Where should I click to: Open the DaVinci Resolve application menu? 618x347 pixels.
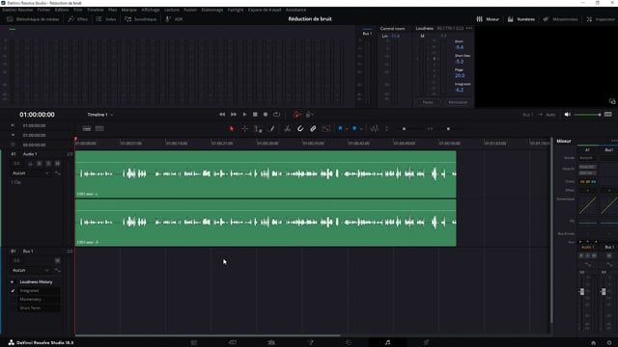pos(17,10)
